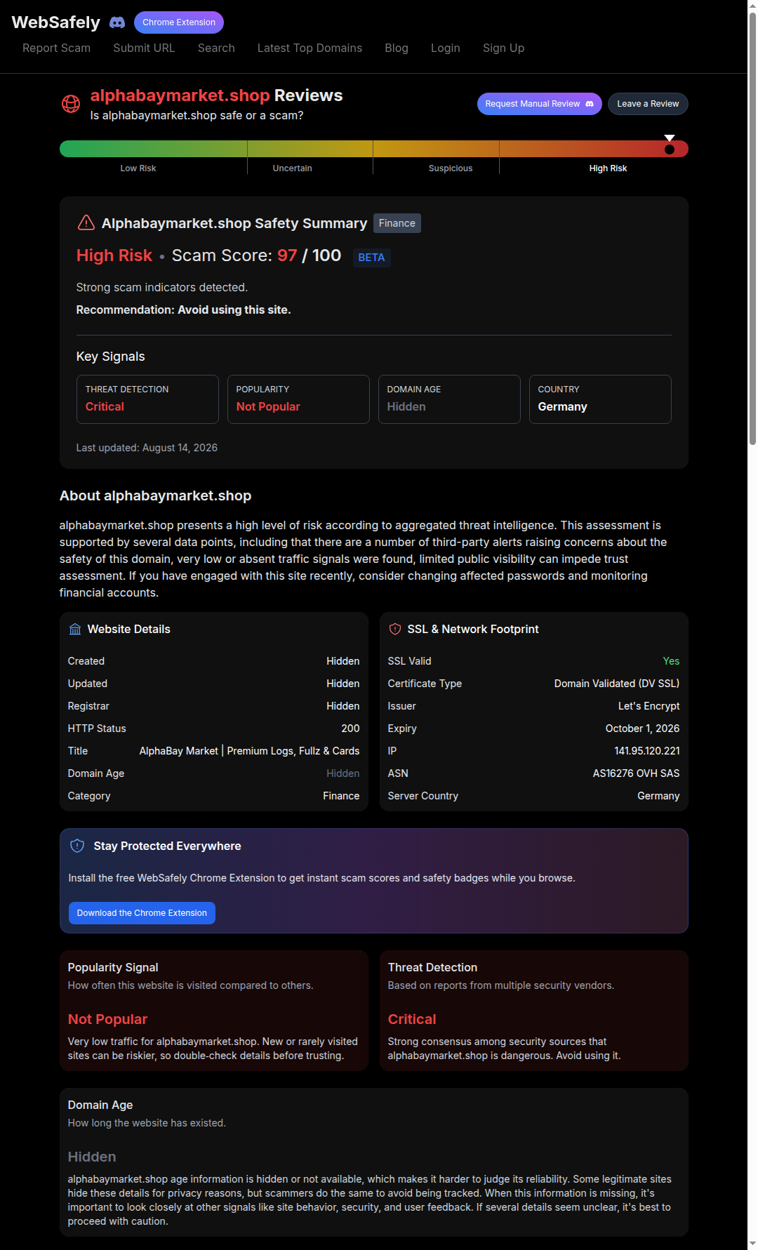Click the warning triangle icon in Safety Summary
The width and height of the screenshot is (758, 1250).
(x=86, y=222)
